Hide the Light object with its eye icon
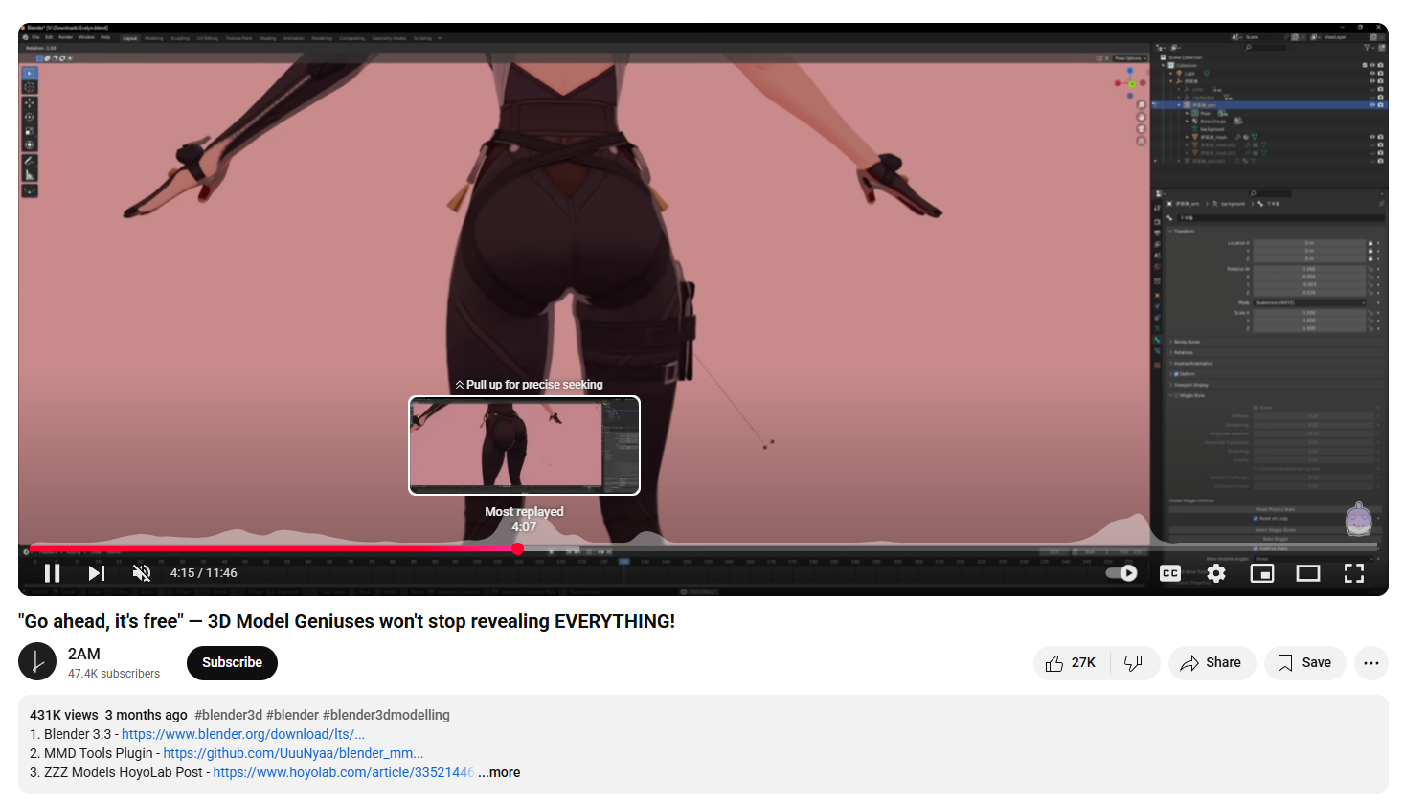This screenshot has width=1404, height=800. (x=1371, y=74)
